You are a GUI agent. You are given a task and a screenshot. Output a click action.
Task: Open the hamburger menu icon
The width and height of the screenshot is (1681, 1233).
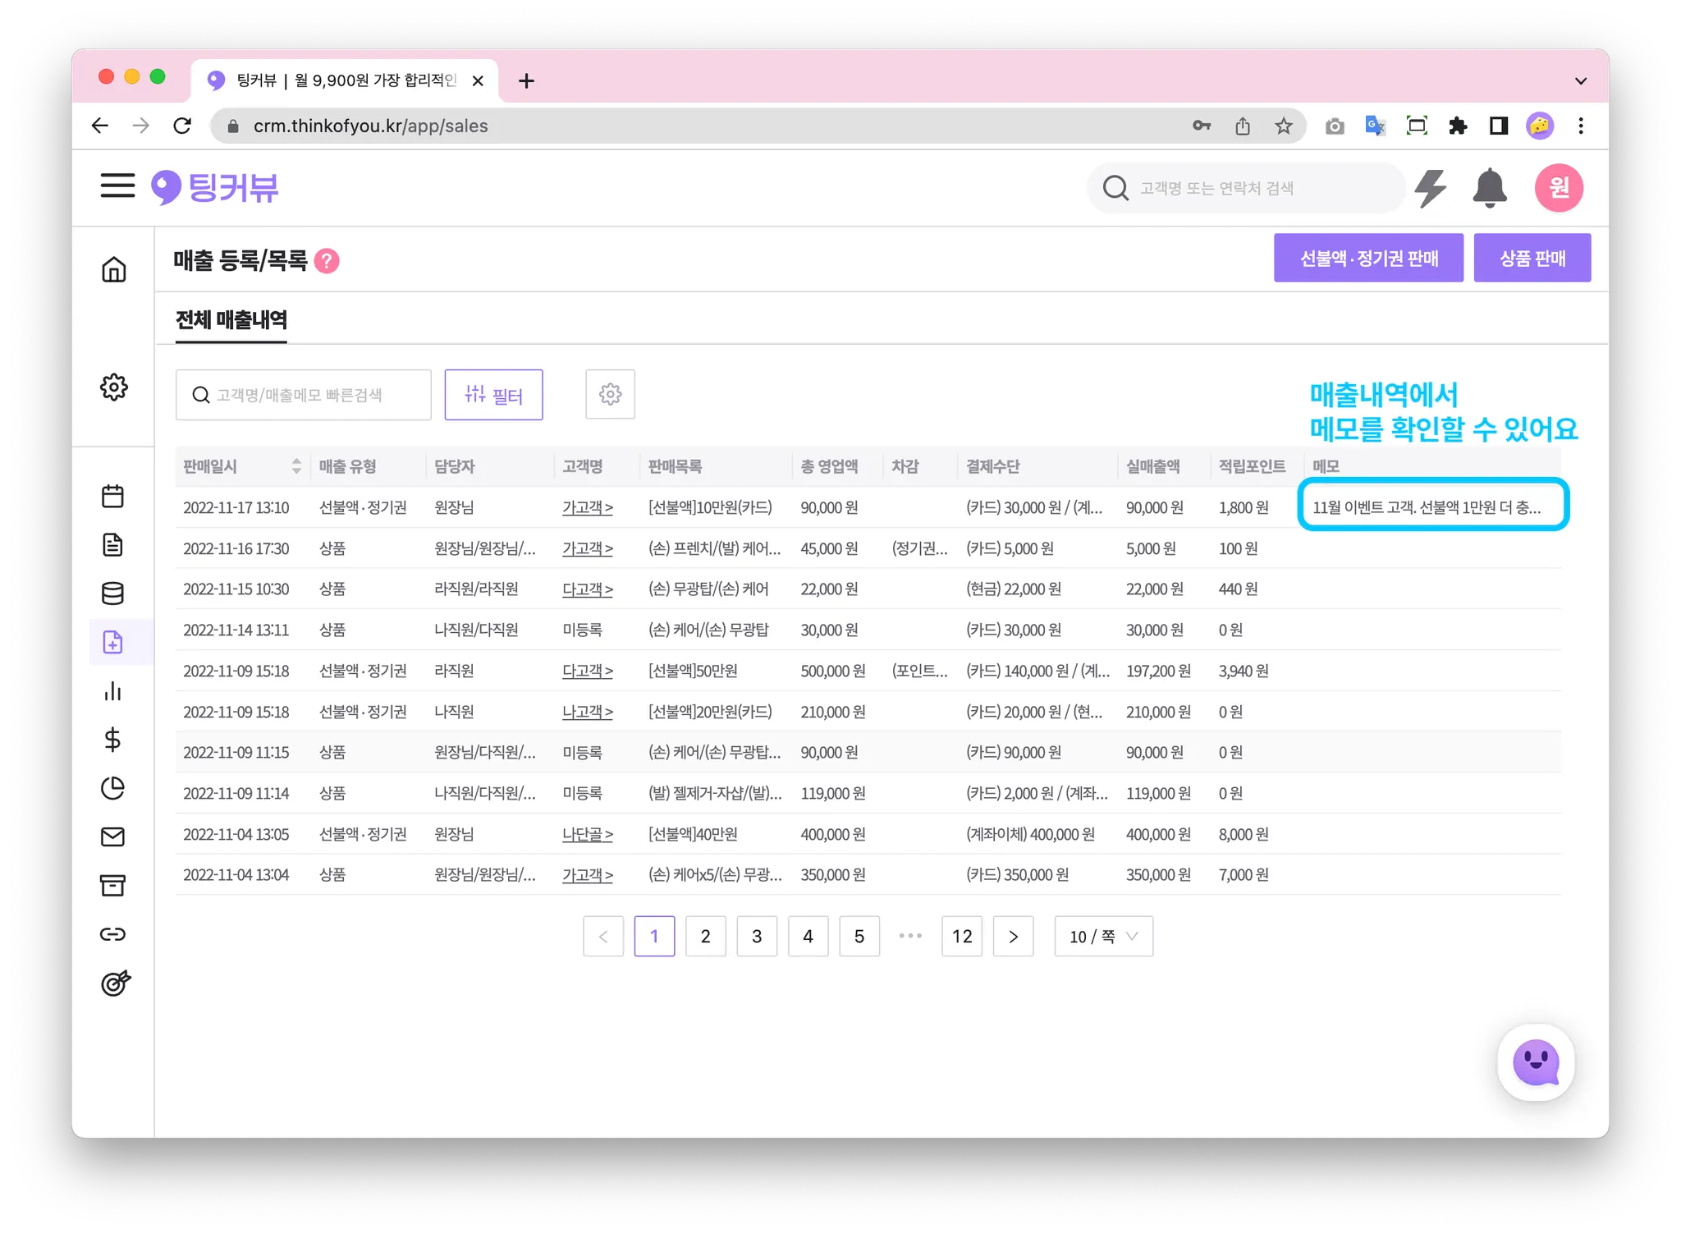click(117, 186)
